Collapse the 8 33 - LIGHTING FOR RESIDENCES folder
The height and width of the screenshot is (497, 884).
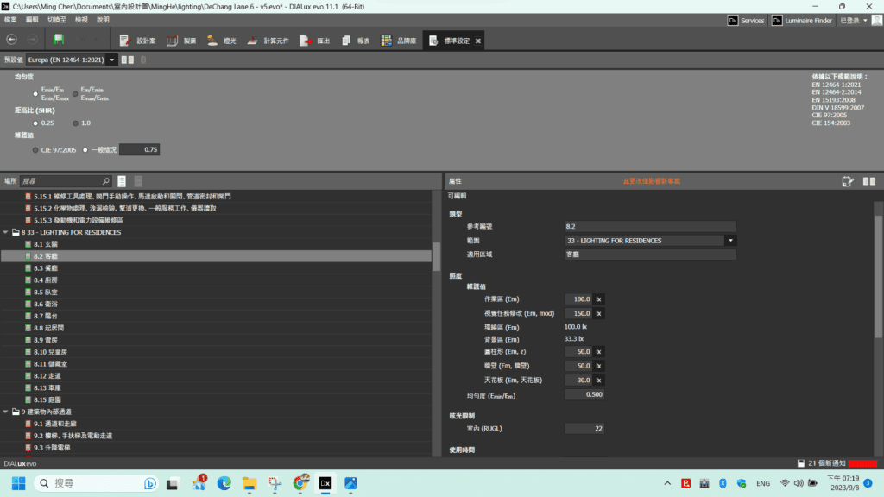(x=6, y=232)
